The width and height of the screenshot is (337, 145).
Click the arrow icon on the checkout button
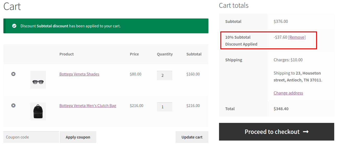tap(306, 132)
